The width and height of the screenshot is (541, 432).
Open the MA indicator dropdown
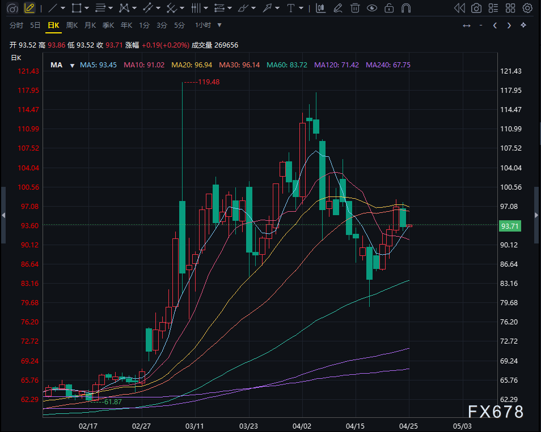[72, 65]
